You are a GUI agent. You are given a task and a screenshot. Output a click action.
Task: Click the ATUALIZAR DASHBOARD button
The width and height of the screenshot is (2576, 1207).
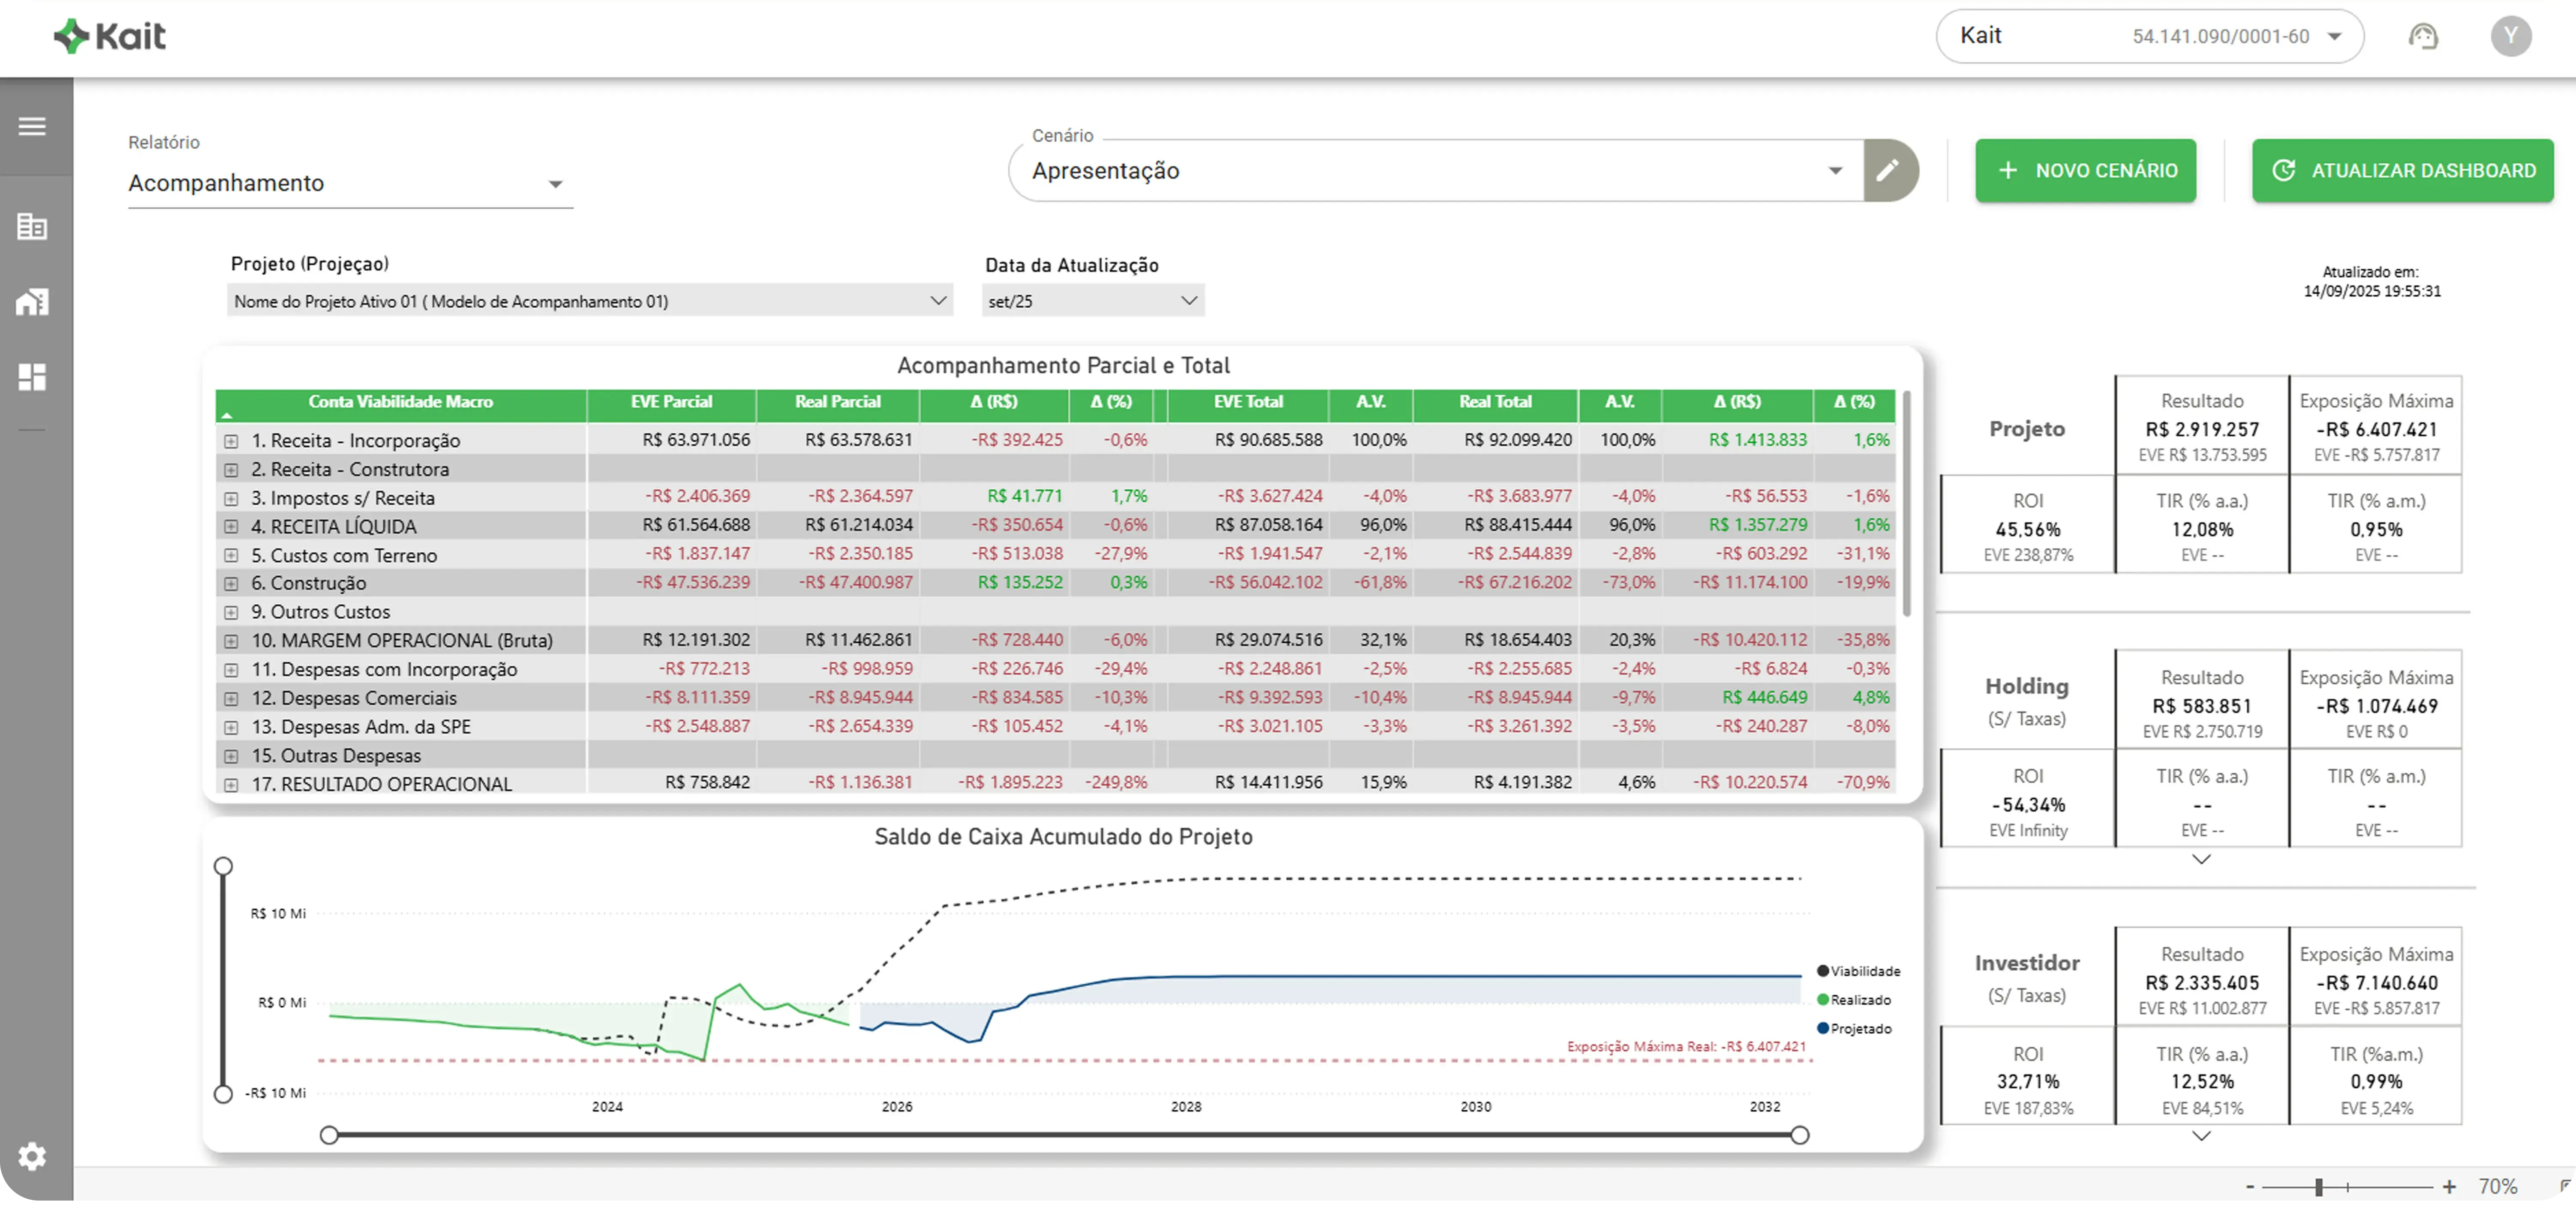coord(2402,171)
